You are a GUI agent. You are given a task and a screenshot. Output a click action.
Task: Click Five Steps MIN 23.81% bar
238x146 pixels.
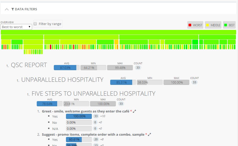pyautogui.click(x=76, y=104)
